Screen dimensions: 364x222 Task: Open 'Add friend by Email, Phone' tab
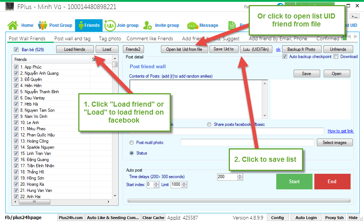coord(278,38)
